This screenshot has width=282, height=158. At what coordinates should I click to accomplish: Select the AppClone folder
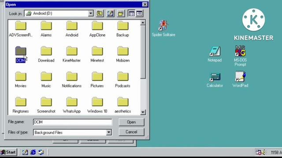click(x=97, y=29)
